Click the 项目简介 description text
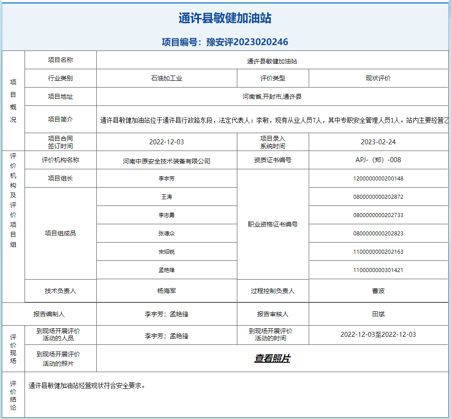 point(274,120)
